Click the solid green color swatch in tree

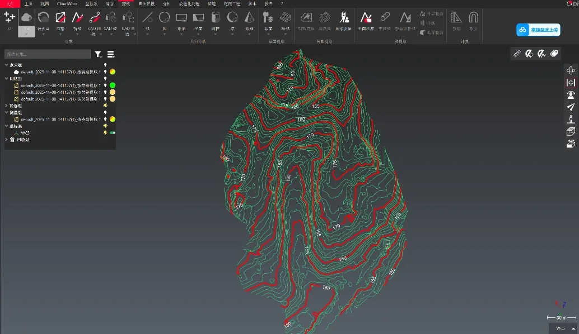[113, 85]
